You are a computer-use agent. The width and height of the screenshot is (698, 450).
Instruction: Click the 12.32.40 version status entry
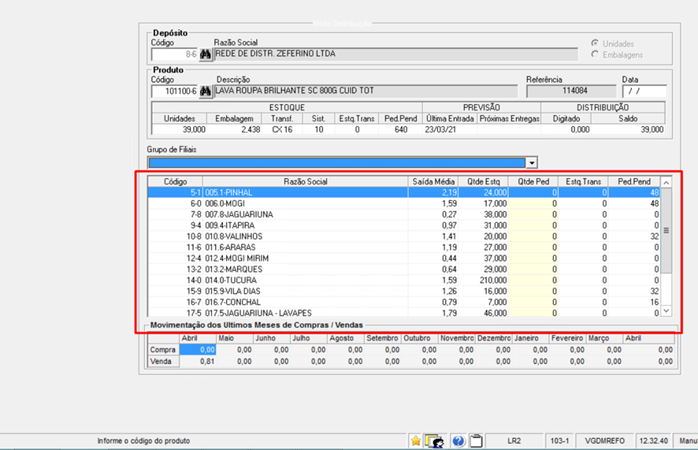click(x=653, y=441)
